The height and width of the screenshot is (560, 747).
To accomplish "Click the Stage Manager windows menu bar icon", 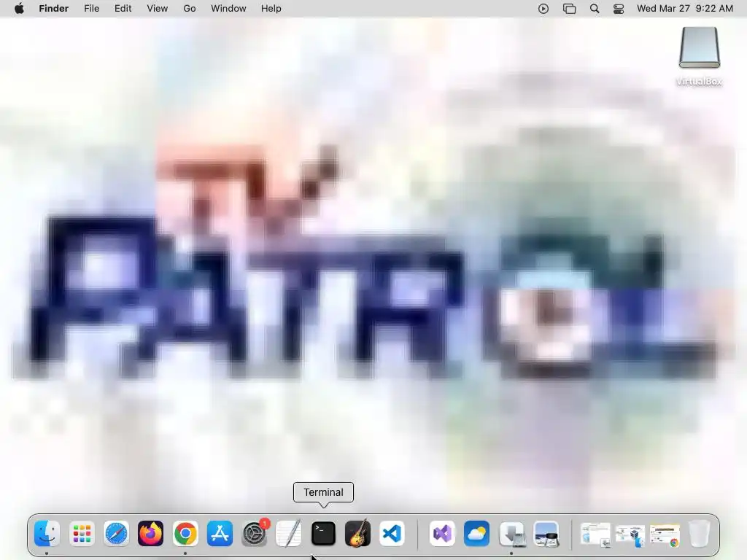I will [569, 9].
